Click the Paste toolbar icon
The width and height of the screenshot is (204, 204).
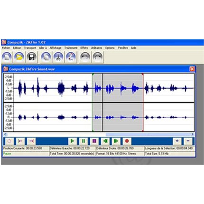71,57
